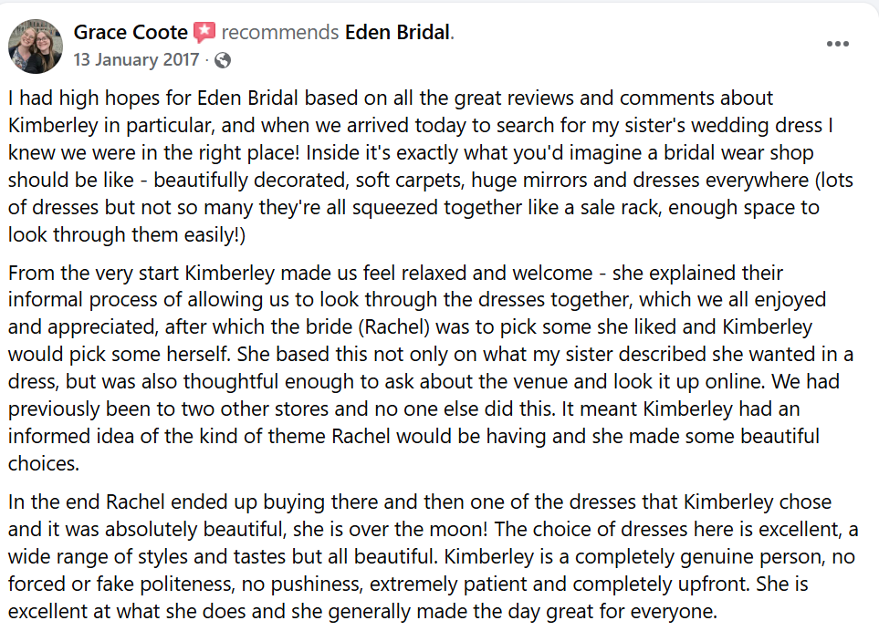The image size is (879, 631).
Task: Click the globe public audience icon
Action: point(223,60)
